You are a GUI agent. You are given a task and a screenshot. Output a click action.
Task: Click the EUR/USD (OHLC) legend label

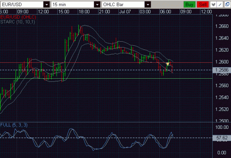18,17
